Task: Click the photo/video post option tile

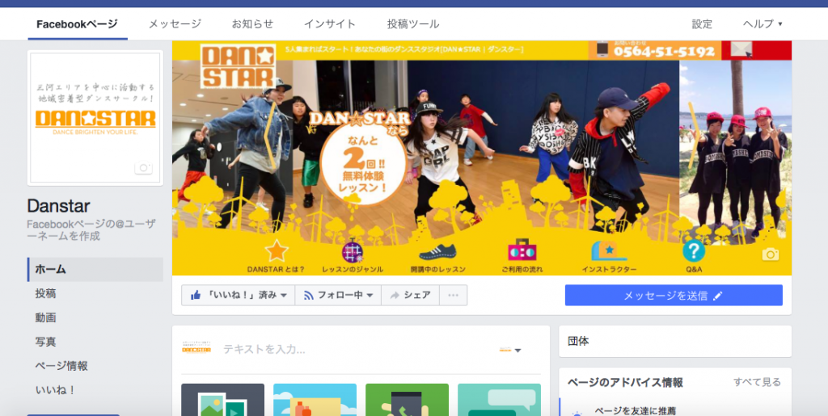Action: tap(223, 400)
